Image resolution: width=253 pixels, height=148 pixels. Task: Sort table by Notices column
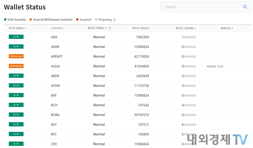tap(227, 28)
